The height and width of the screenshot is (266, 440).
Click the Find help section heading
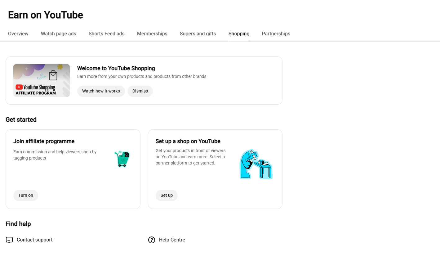(x=18, y=224)
